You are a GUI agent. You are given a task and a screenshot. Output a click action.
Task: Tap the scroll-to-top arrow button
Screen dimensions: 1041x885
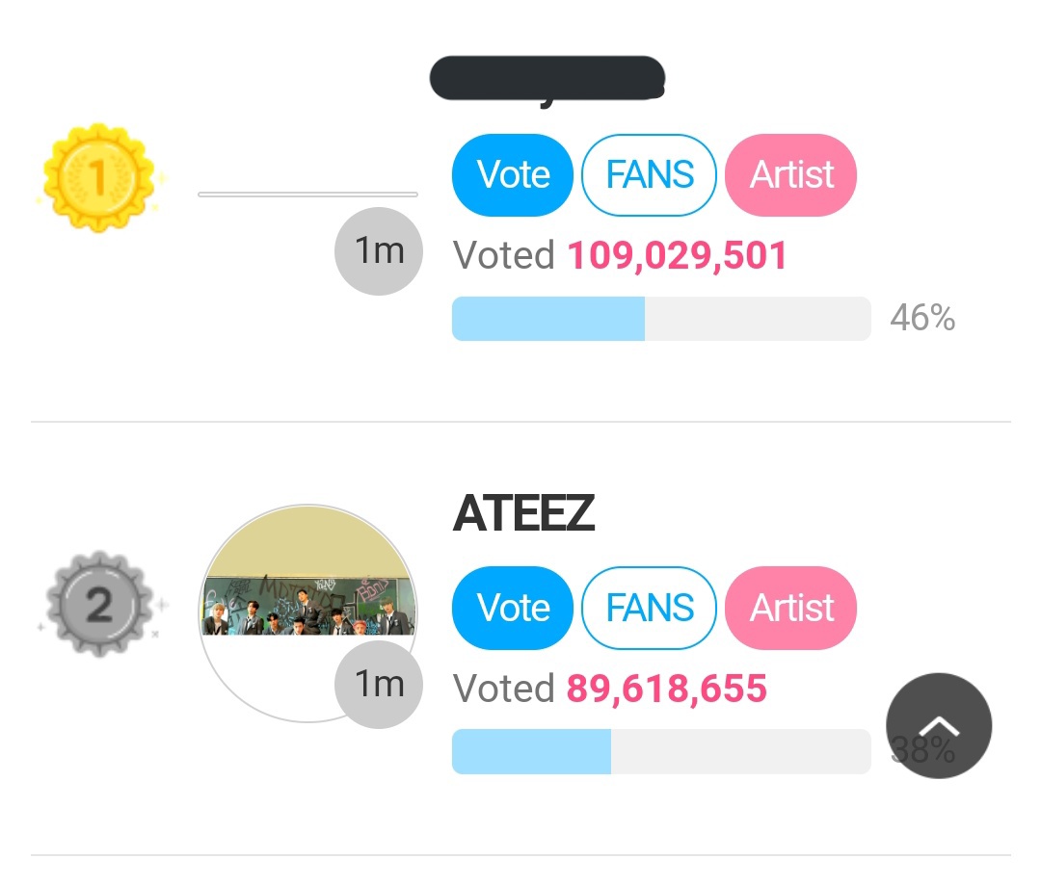click(939, 726)
